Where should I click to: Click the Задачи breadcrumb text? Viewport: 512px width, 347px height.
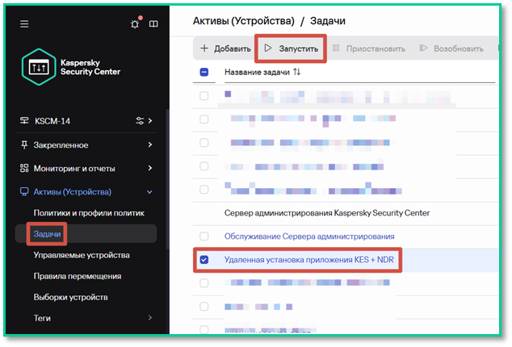[328, 21]
